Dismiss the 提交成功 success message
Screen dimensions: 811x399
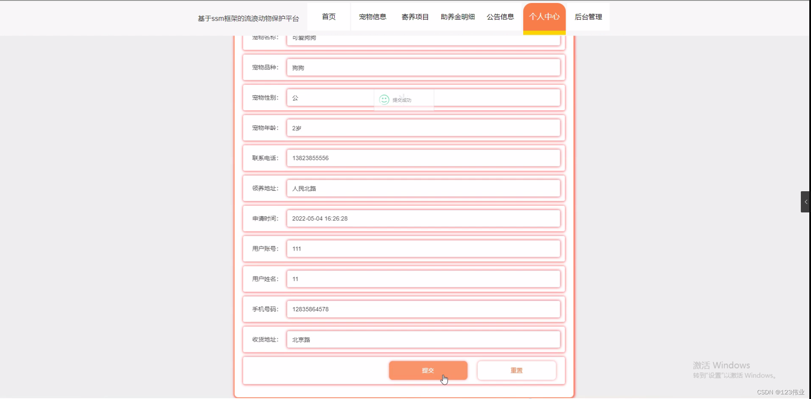[x=402, y=100]
